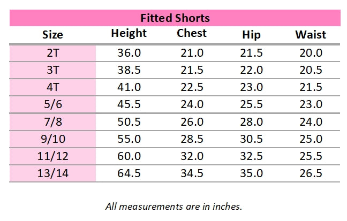Select the 64.5 height value for 13/14

click(129, 173)
